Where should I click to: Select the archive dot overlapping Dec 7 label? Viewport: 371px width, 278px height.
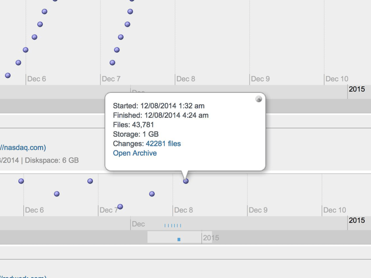click(120, 207)
